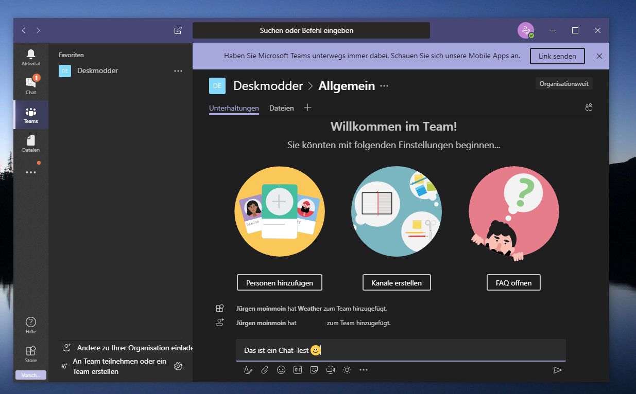The height and width of the screenshot is (394, 636).
Task: Click the search box 'Suchen oder Befehl eingeben'
Action: pyautogui.click(x=311, y=30)
